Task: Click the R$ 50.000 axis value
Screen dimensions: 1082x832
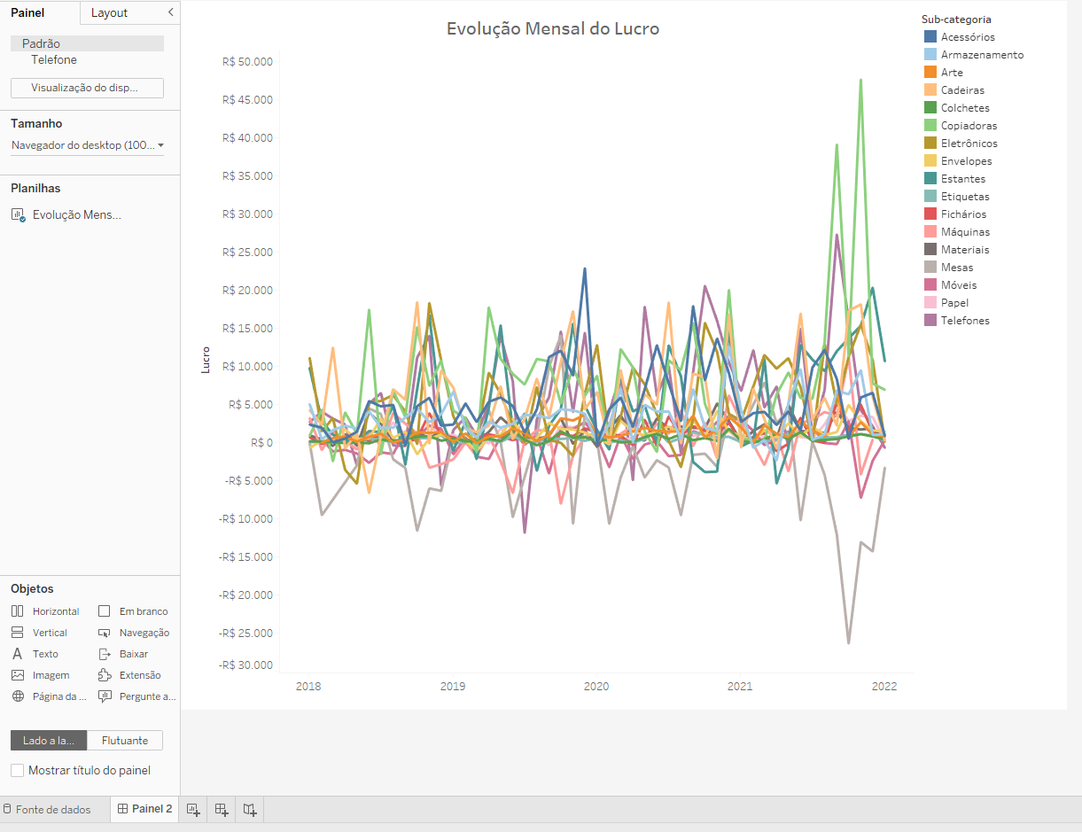Action: click(x=248, y=61)
